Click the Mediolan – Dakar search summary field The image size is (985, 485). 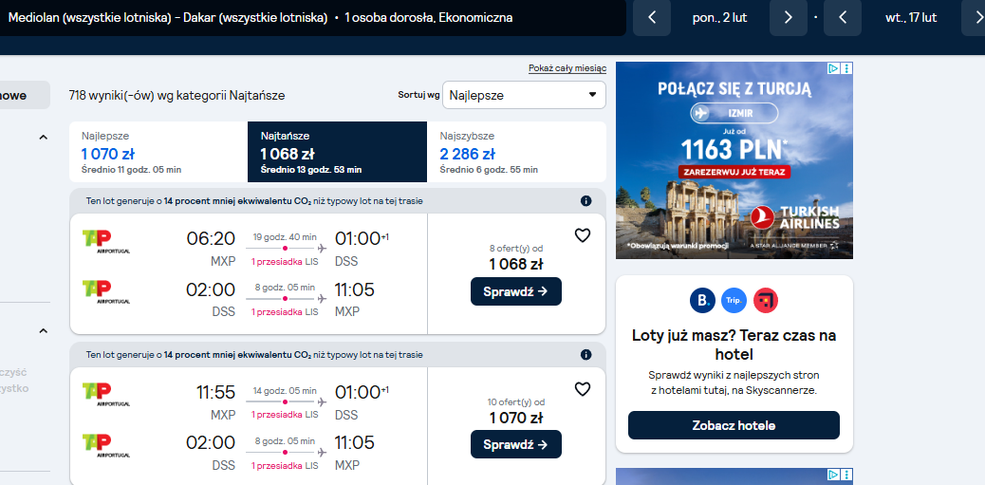(x=312, y=18)
